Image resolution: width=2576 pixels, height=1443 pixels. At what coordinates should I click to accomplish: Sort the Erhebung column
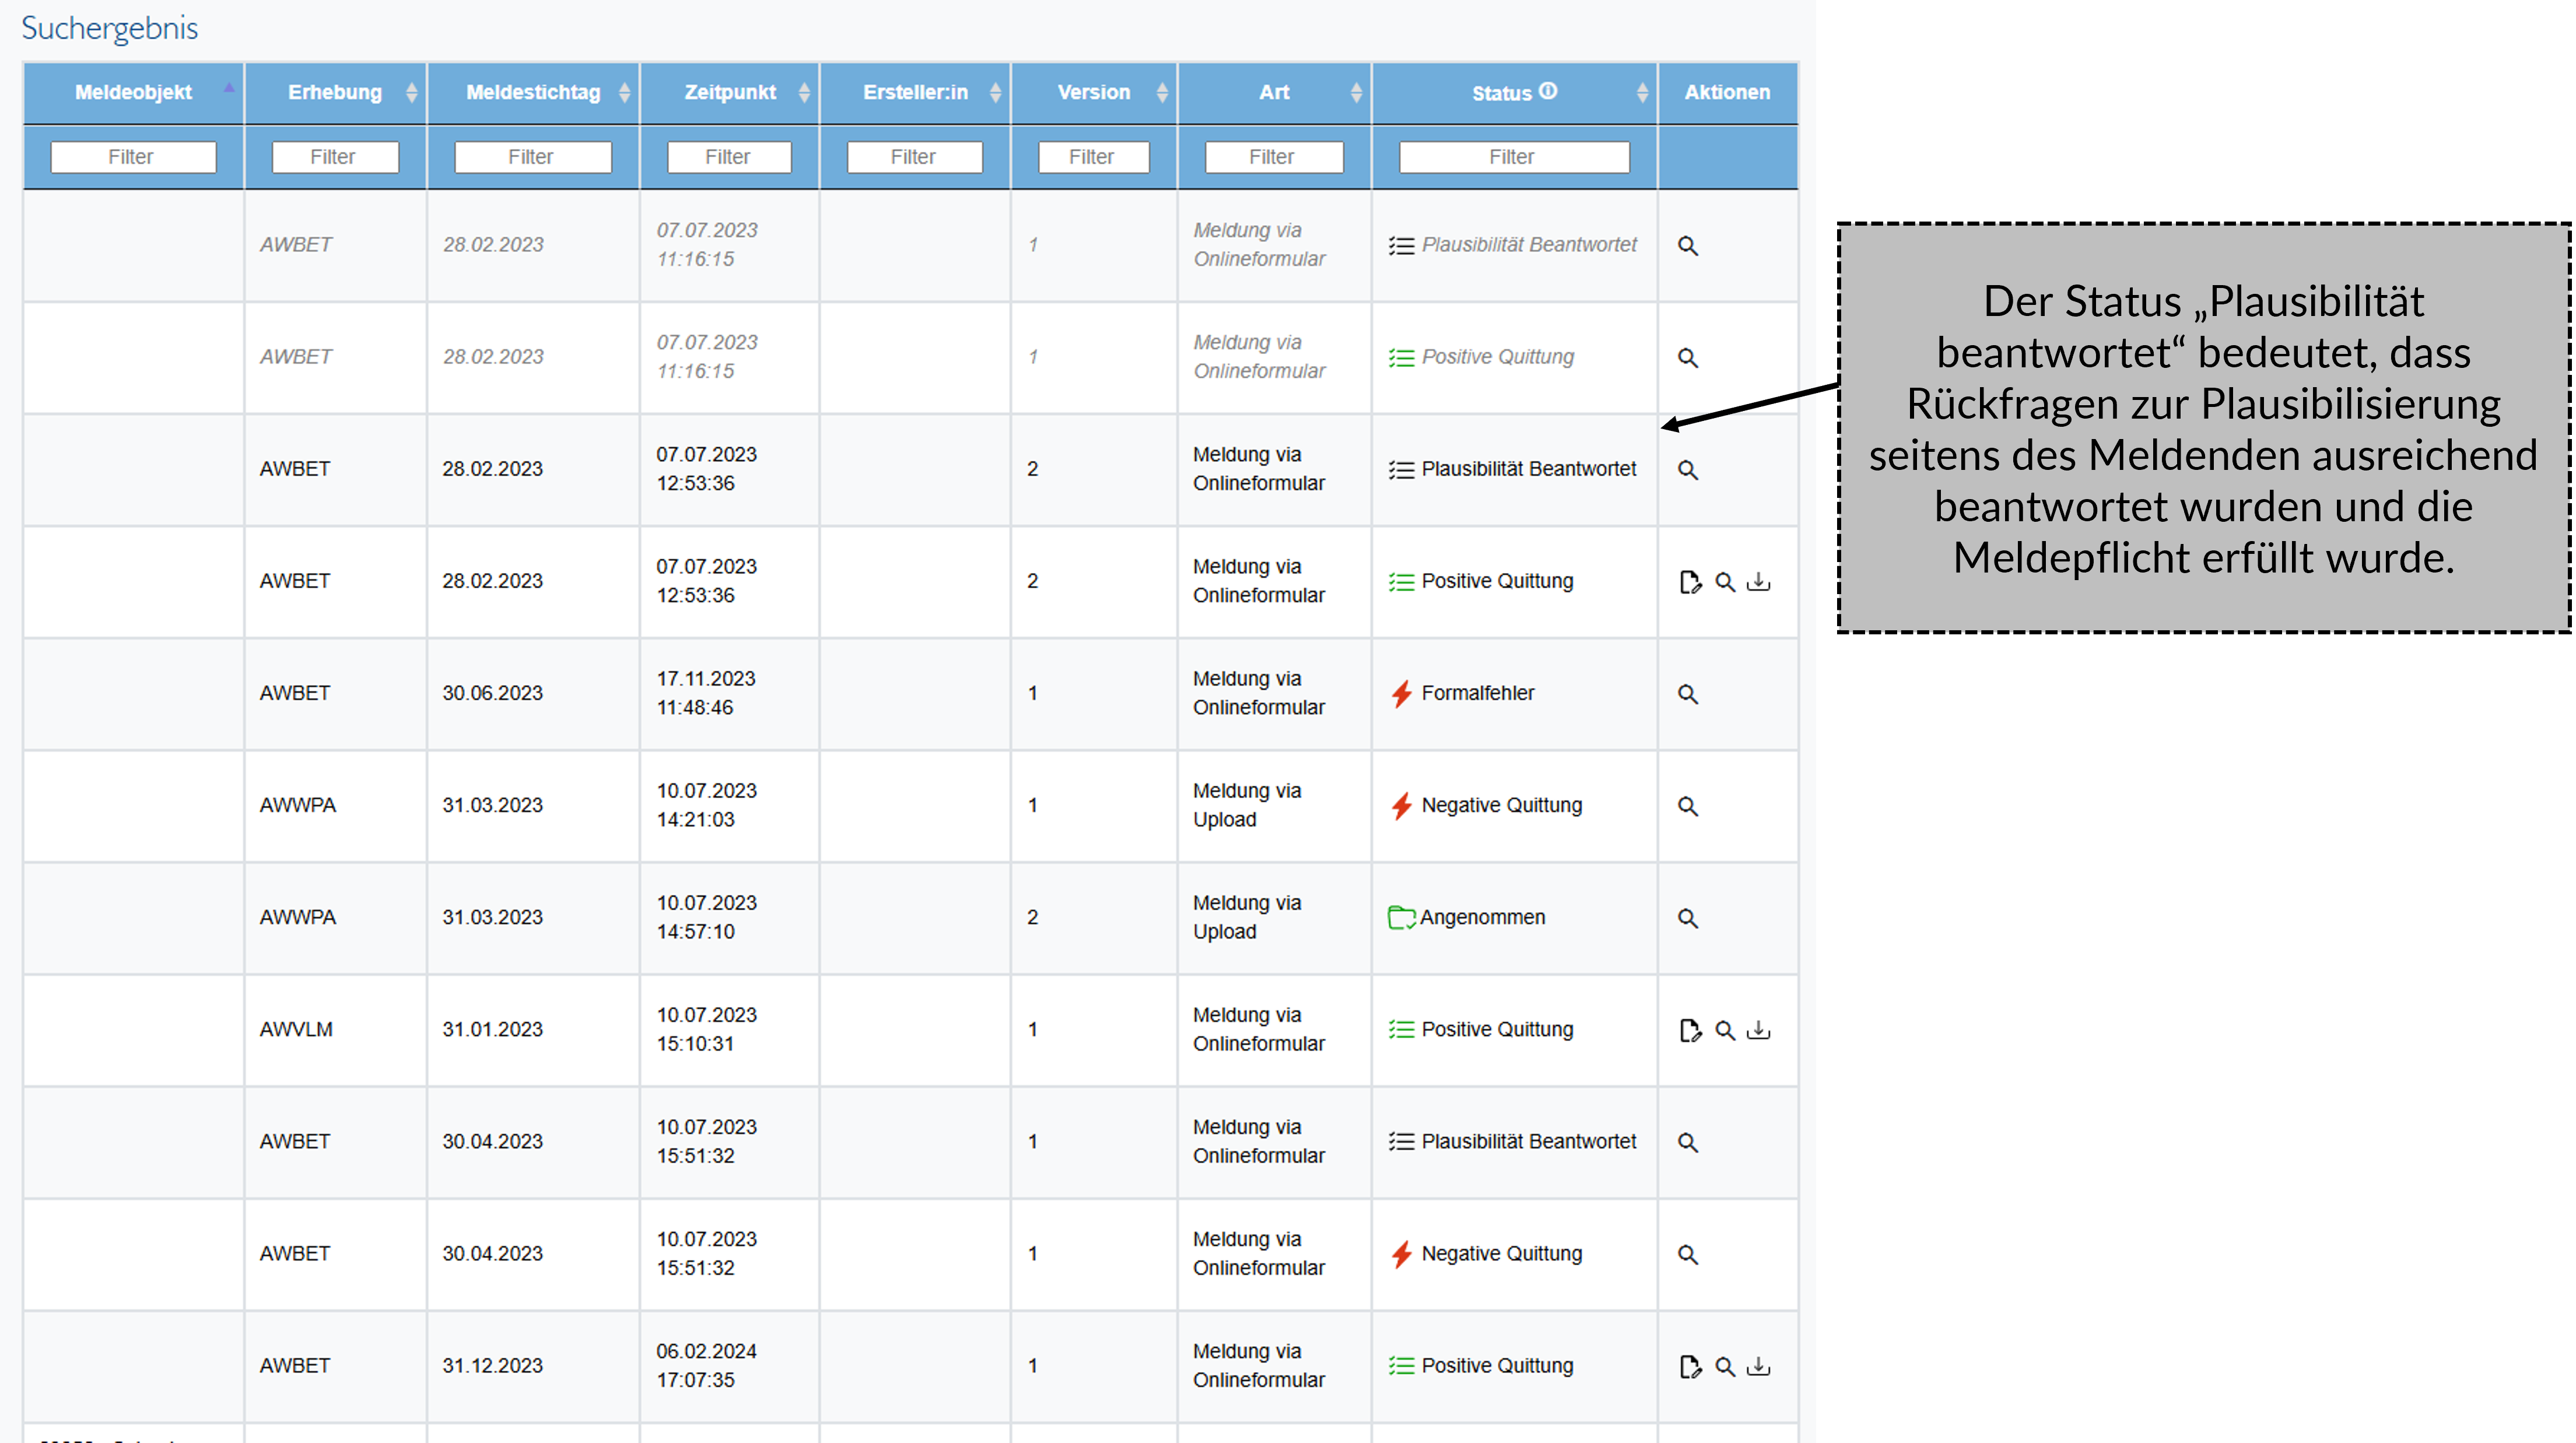point(411,92)
